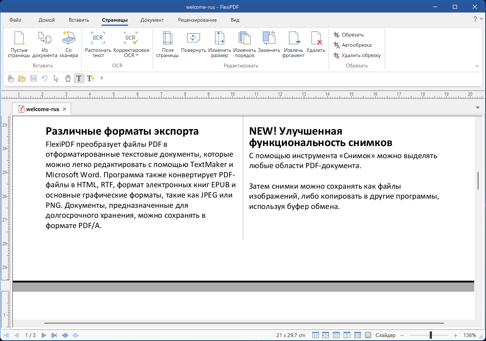Viewport: 486px width, 341px height.
Task: Click the Распознать текст OCR icon
Action: point(98,38)
